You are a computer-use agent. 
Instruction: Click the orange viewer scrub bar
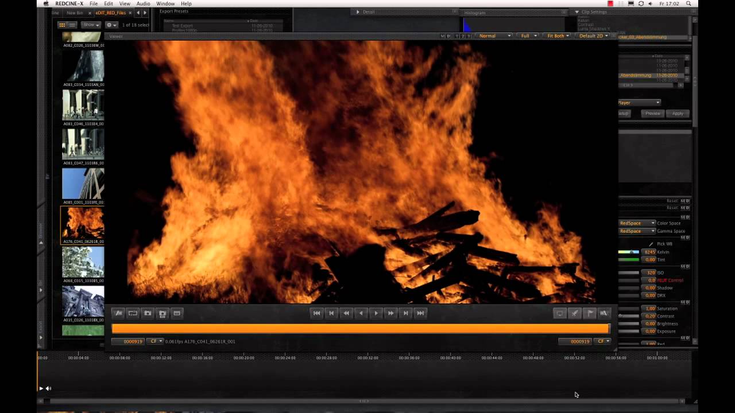point(361,329)
